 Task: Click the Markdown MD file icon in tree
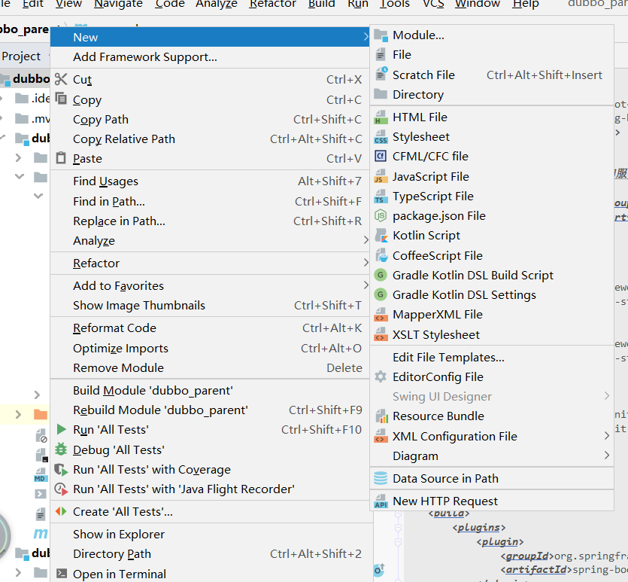[41, 474]
